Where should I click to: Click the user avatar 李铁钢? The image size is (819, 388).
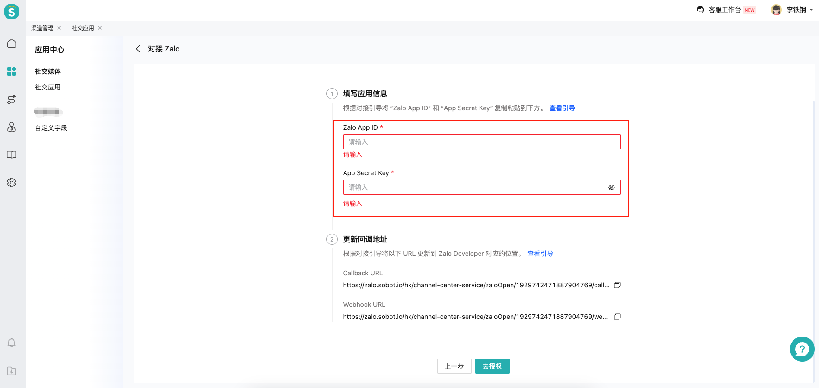[776, 10]
